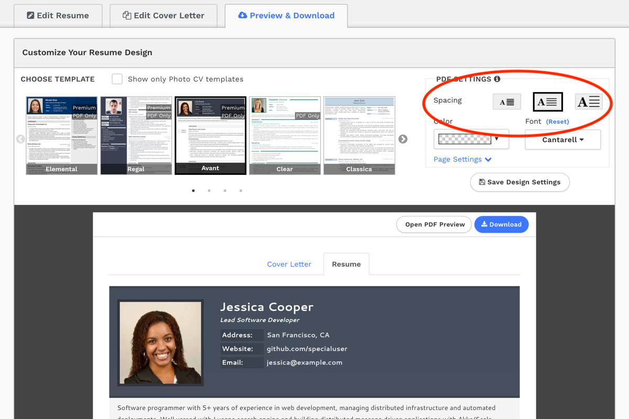Go to the second template carousel page dot
This screenshot has height=419, width=629.
click(x=209, y=191)
